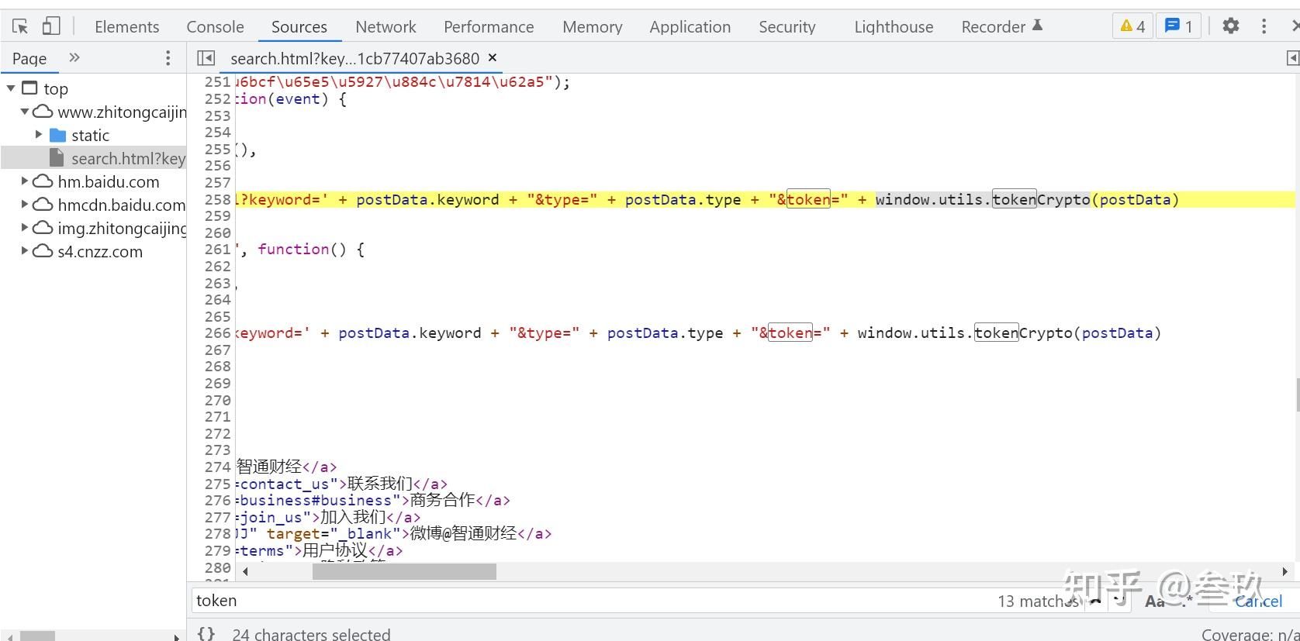Click the hm.baidu.com cloud icon

coord(43,181)
